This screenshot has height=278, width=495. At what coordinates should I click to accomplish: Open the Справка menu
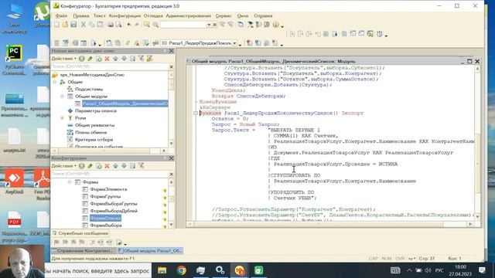263,15
